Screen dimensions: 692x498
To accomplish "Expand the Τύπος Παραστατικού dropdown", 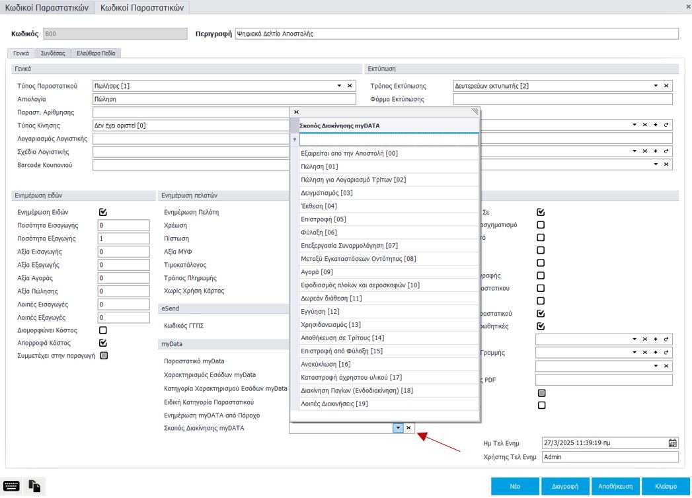I will point(339,86).
